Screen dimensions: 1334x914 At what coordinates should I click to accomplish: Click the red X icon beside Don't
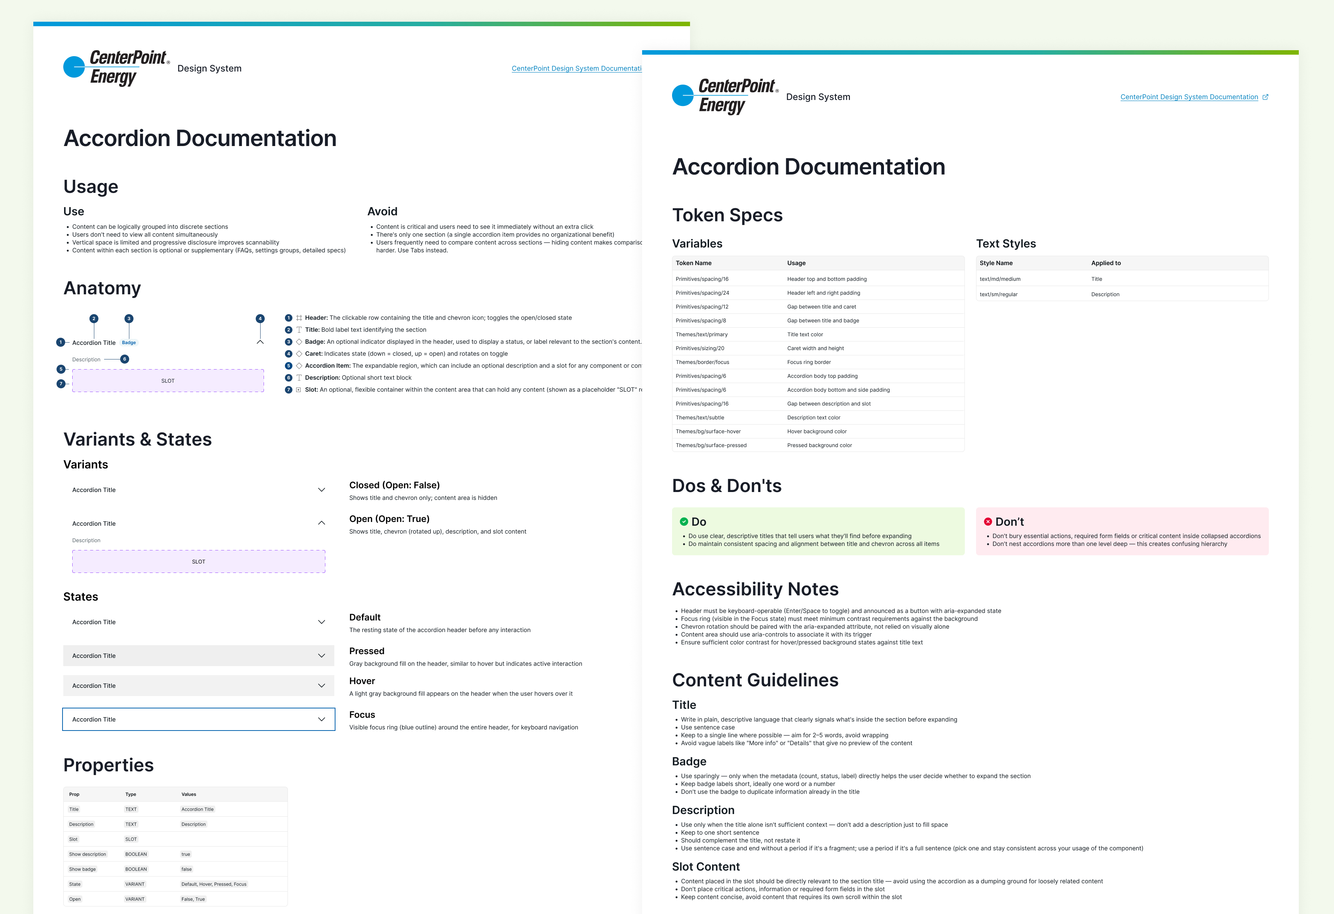click(988, 521)
